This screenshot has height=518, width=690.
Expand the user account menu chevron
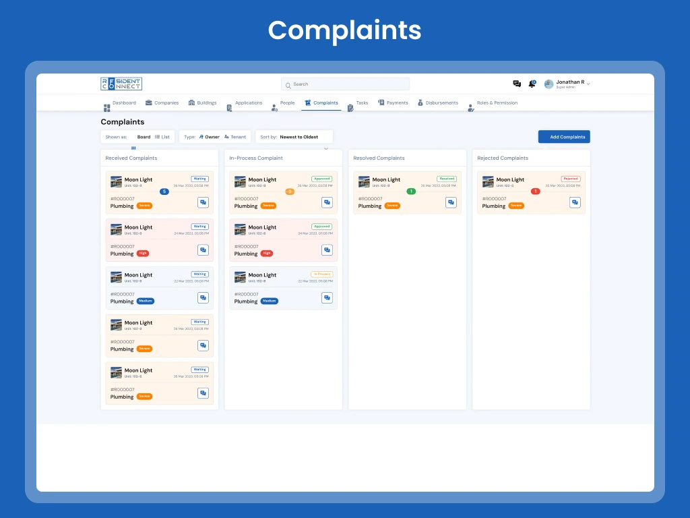point(588,84)
